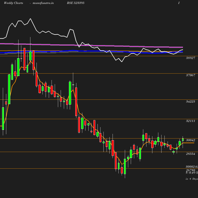
Task: Click the 28554 price level label
Action: pos(190,154)
